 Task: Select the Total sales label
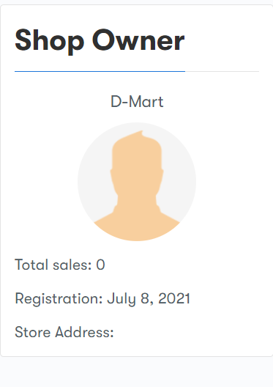click(x=53, y=265)
